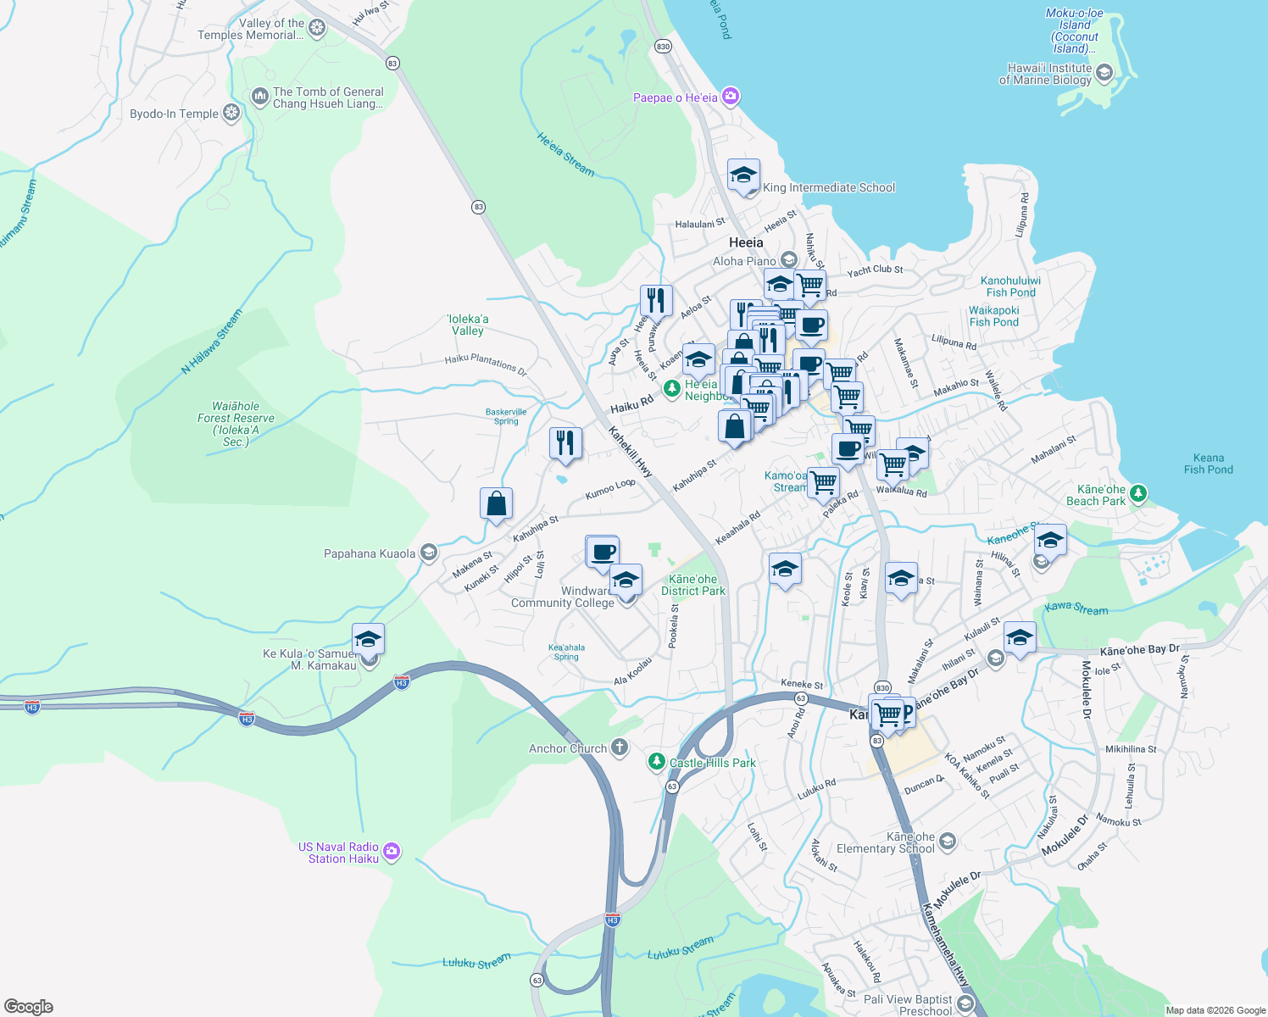
Task: Open the Papahana Kuaola marker
Action: click(x=429, y=553)
